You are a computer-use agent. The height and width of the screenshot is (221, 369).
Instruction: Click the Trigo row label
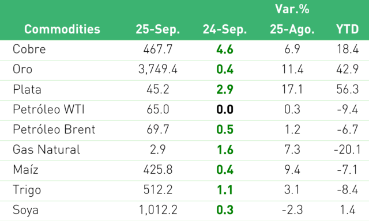click(27, 190)
